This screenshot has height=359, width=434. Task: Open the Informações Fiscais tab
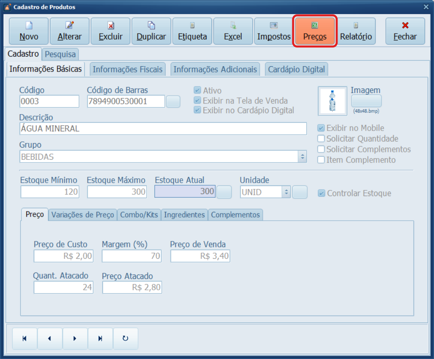[x=128, y=70]
